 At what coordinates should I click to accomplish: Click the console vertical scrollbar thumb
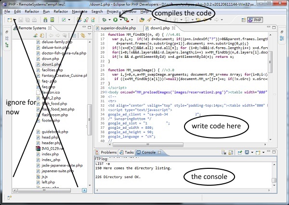(x=274, y=180)
